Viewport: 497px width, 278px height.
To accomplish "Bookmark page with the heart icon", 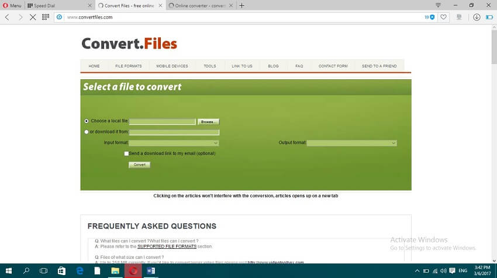I will point(443,17).
